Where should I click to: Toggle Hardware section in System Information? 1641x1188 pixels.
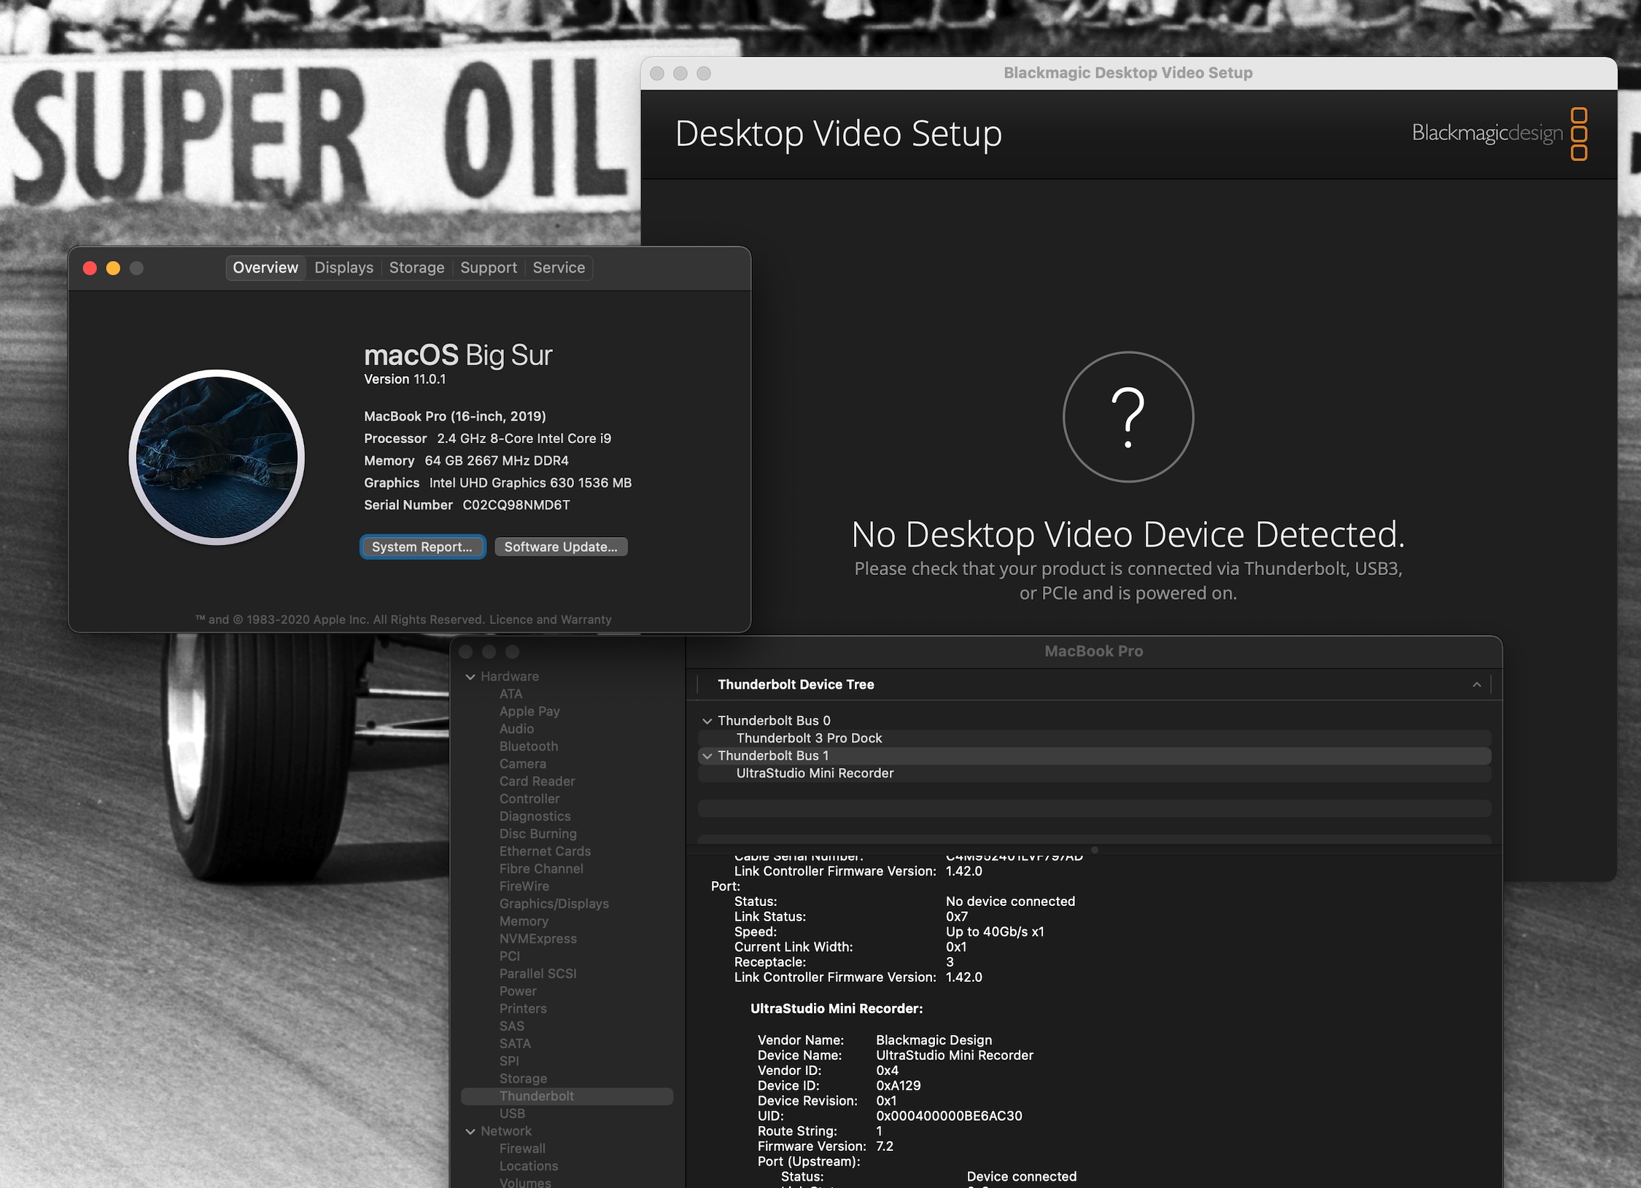474,675
